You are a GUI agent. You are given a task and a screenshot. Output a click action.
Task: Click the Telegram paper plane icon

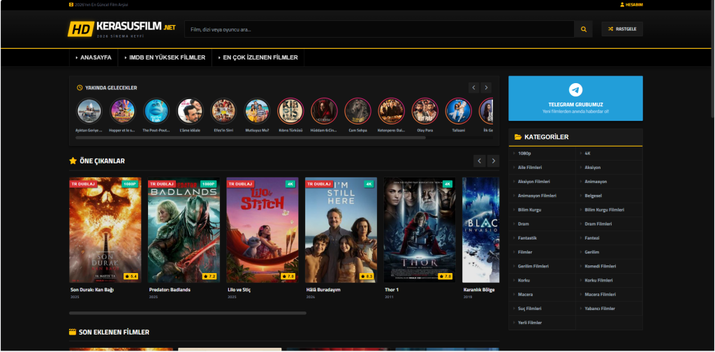click(x=575, y=89)
